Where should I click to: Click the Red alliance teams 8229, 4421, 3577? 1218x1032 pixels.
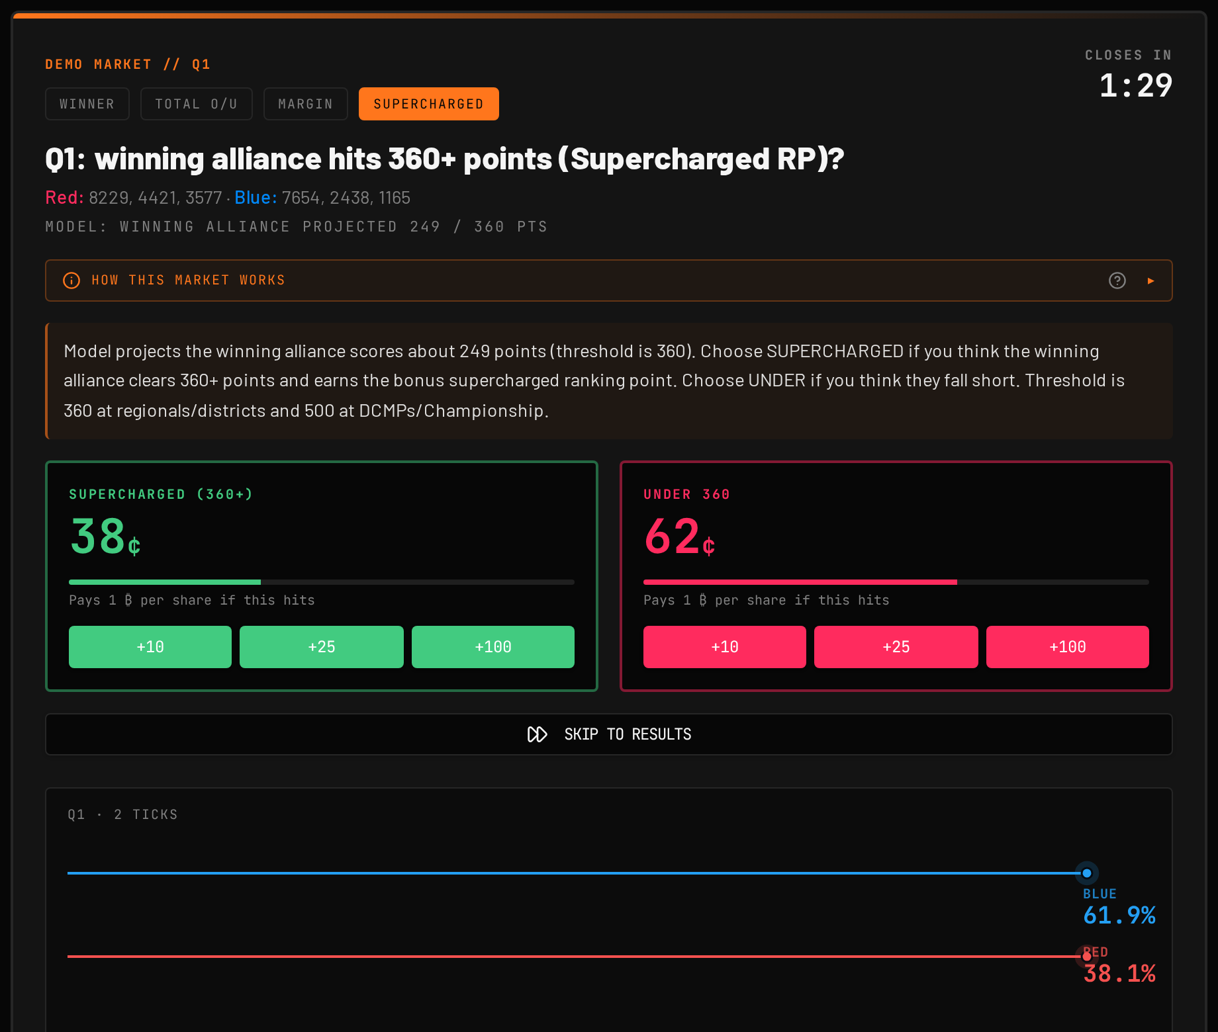coord(134,198)
